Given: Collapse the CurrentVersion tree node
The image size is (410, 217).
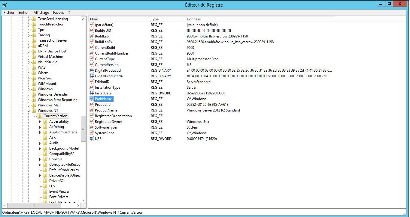Looking at the screenshot, I should tap(34, 116).
